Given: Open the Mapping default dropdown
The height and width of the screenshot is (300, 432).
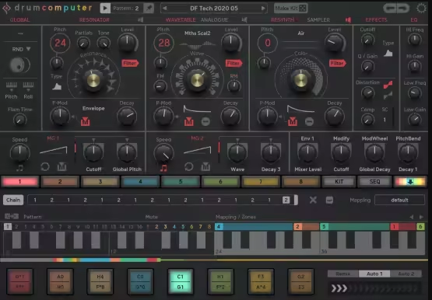Looking at the screenshot, I should [399, 200].
